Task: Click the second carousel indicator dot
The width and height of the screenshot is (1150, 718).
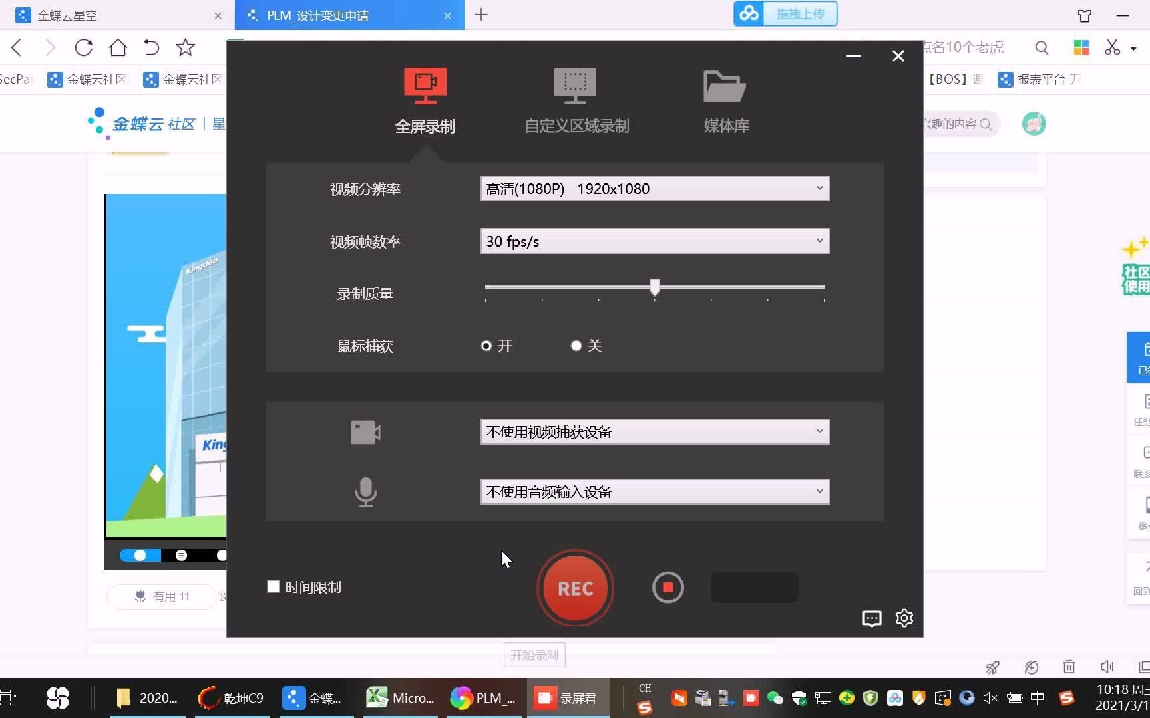Action: pyautogui.click(x=181, y=555)
